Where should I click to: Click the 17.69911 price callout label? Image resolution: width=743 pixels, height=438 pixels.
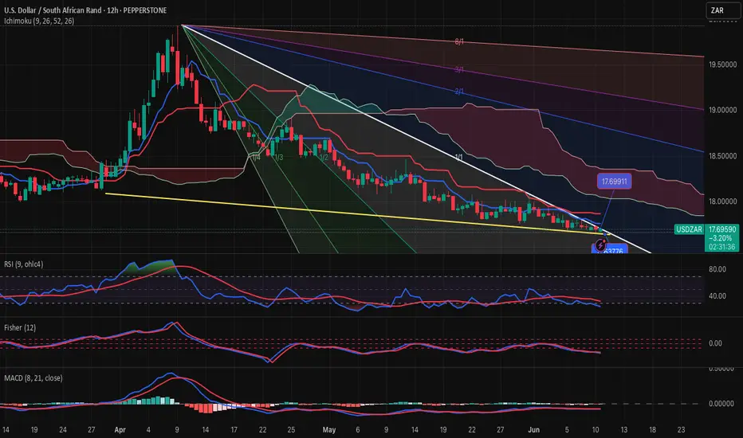614,182
